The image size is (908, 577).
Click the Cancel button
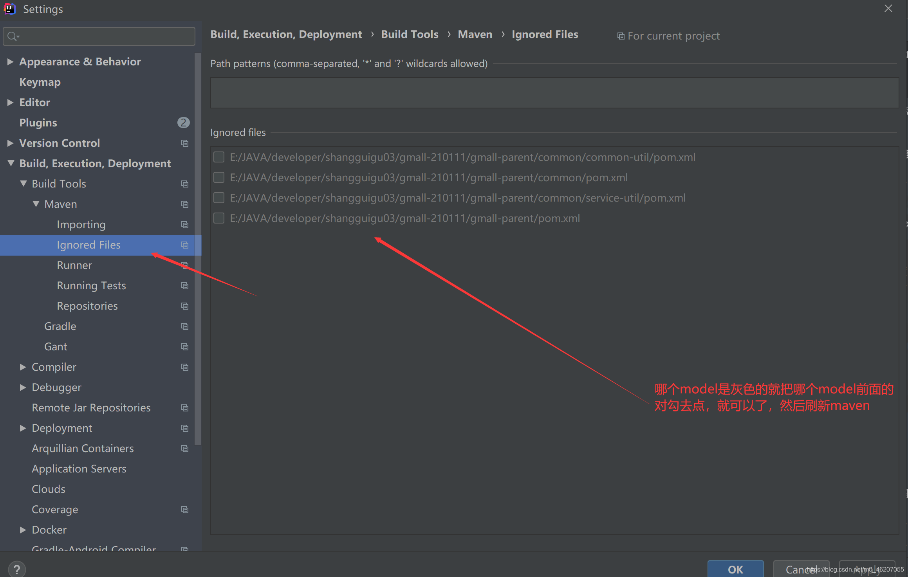click(x=801, y=569)
